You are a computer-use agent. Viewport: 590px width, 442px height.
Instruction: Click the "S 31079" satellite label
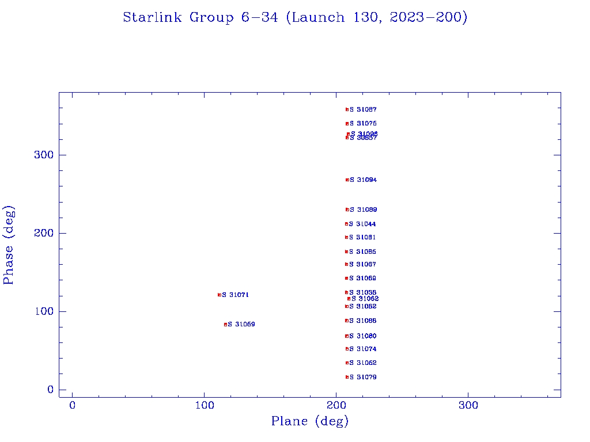click(x=363, y=378)
